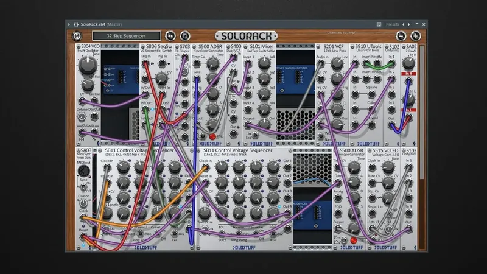Toggle the envelope shape switch on lower S500
Image resolution: width=487 pixels, height=274 pixels.
pos(344,240)
